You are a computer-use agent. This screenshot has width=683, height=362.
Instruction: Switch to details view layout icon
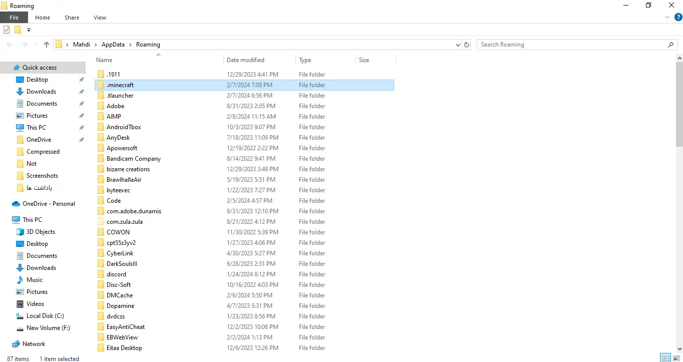pyautogui.click(x=665, y=358)
